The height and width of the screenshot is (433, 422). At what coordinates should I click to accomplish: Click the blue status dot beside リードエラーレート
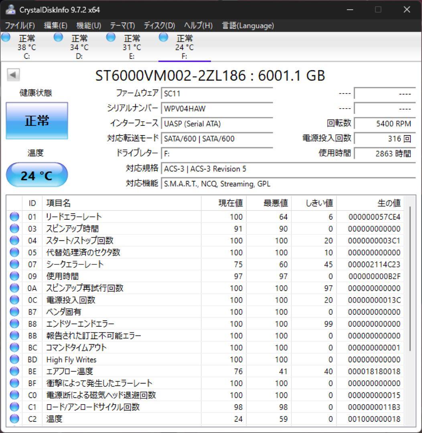coord(14,216)
